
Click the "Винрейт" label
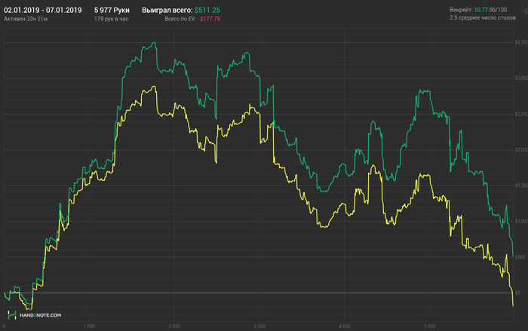tap(461, 10)
